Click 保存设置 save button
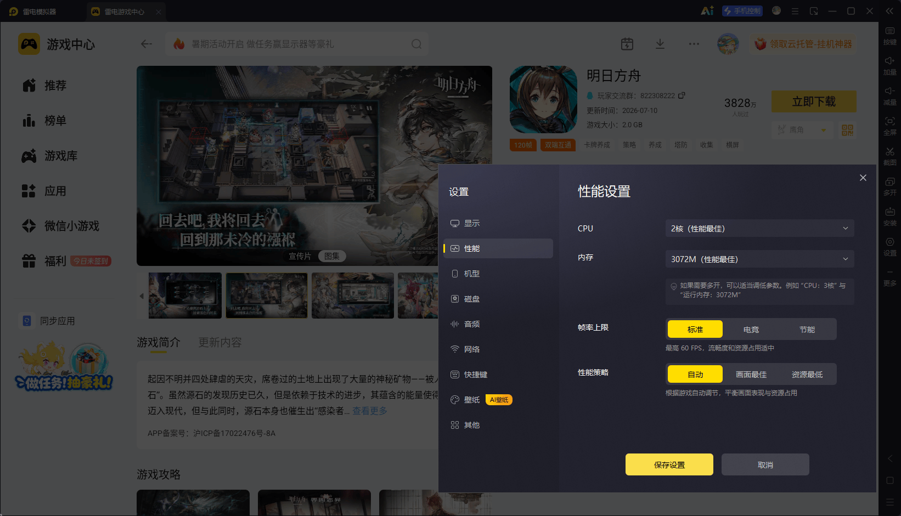This screenshot has height=516, width=901. click(x=669, y=464)
